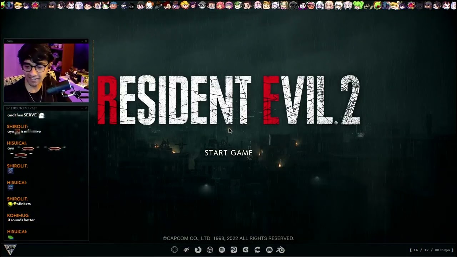Click KOHIMUG username in chat

pos(18,216)
